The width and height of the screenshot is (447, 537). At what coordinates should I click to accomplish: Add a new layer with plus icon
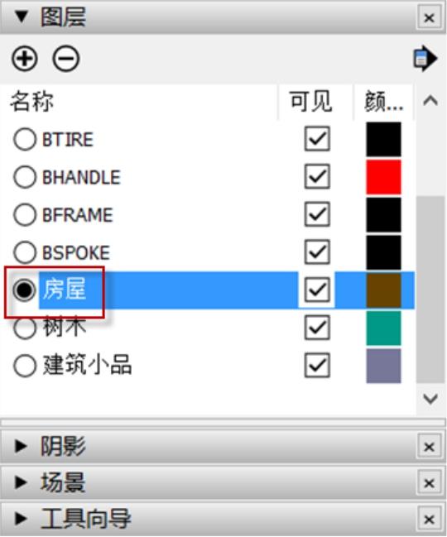point(24,59)
